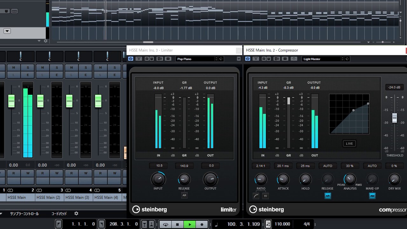407x229 pixels.
Task: Open the lower zone setup gear icon
Action: pyautogui.click(x=76, y=213)
